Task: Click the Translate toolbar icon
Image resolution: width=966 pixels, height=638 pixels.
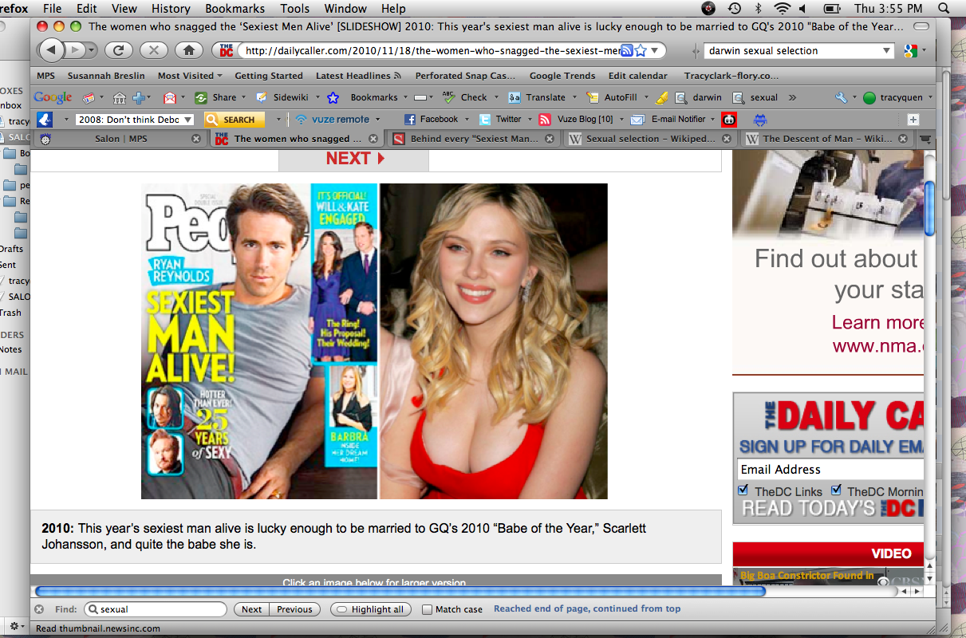Action: click(515, 97)
